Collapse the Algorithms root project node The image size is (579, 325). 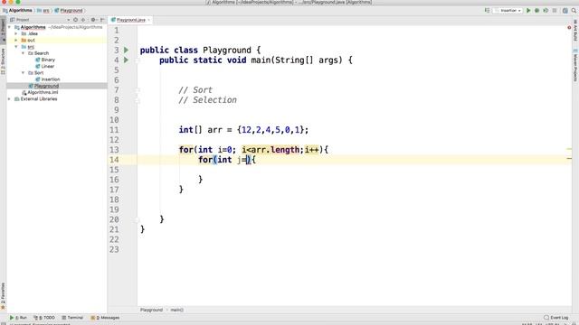point(10,27)
